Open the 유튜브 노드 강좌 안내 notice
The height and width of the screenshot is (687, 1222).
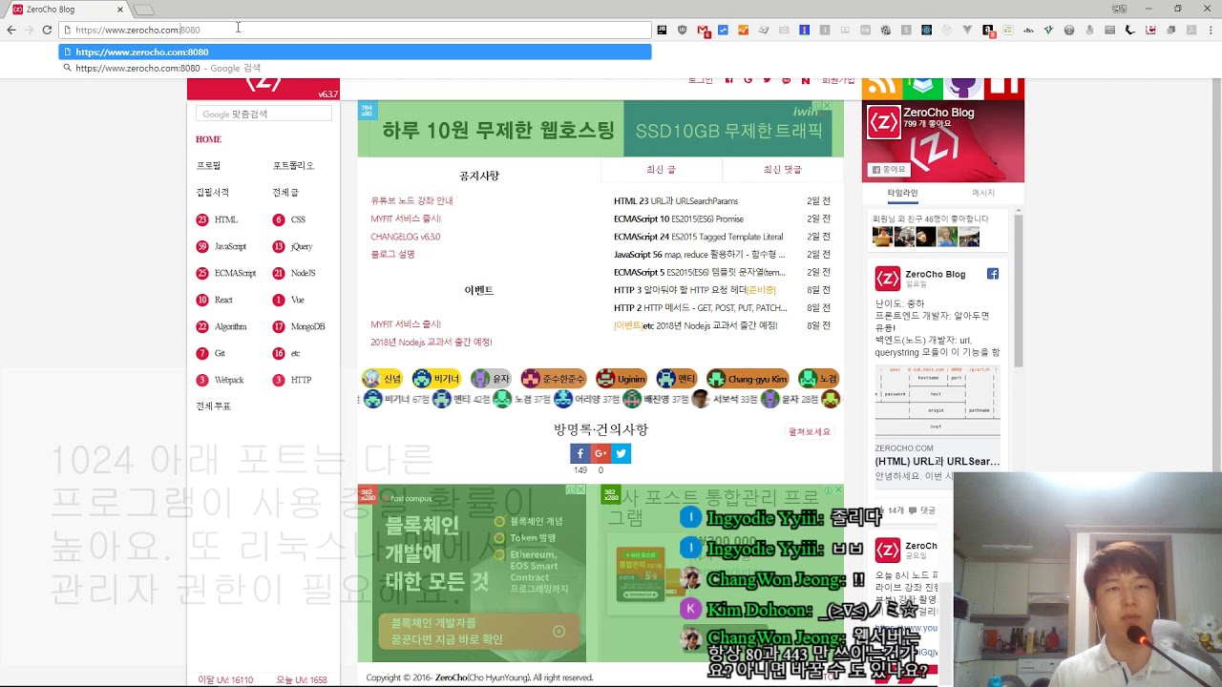[411, 201]
